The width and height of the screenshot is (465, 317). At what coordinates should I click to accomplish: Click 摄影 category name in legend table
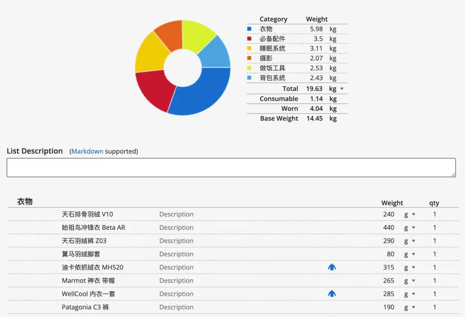266,58
